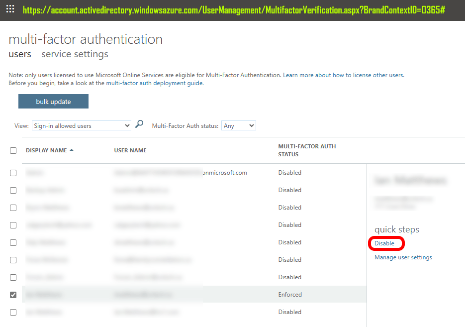Viewport: 465px width, 327px height.
Task: Click Disable under quick steps
Action: tap(384, 243)
